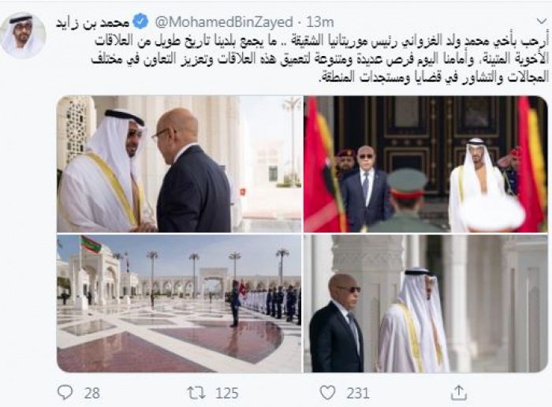Click the Arabic tweet text body
Viewport: 552px width, 407px height.
point(319,59)
